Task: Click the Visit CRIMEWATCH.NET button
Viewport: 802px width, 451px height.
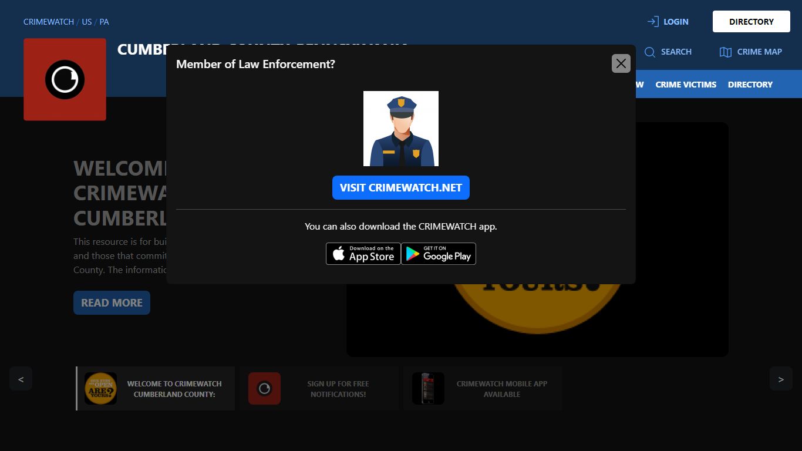Action: [x=401, y=188]
